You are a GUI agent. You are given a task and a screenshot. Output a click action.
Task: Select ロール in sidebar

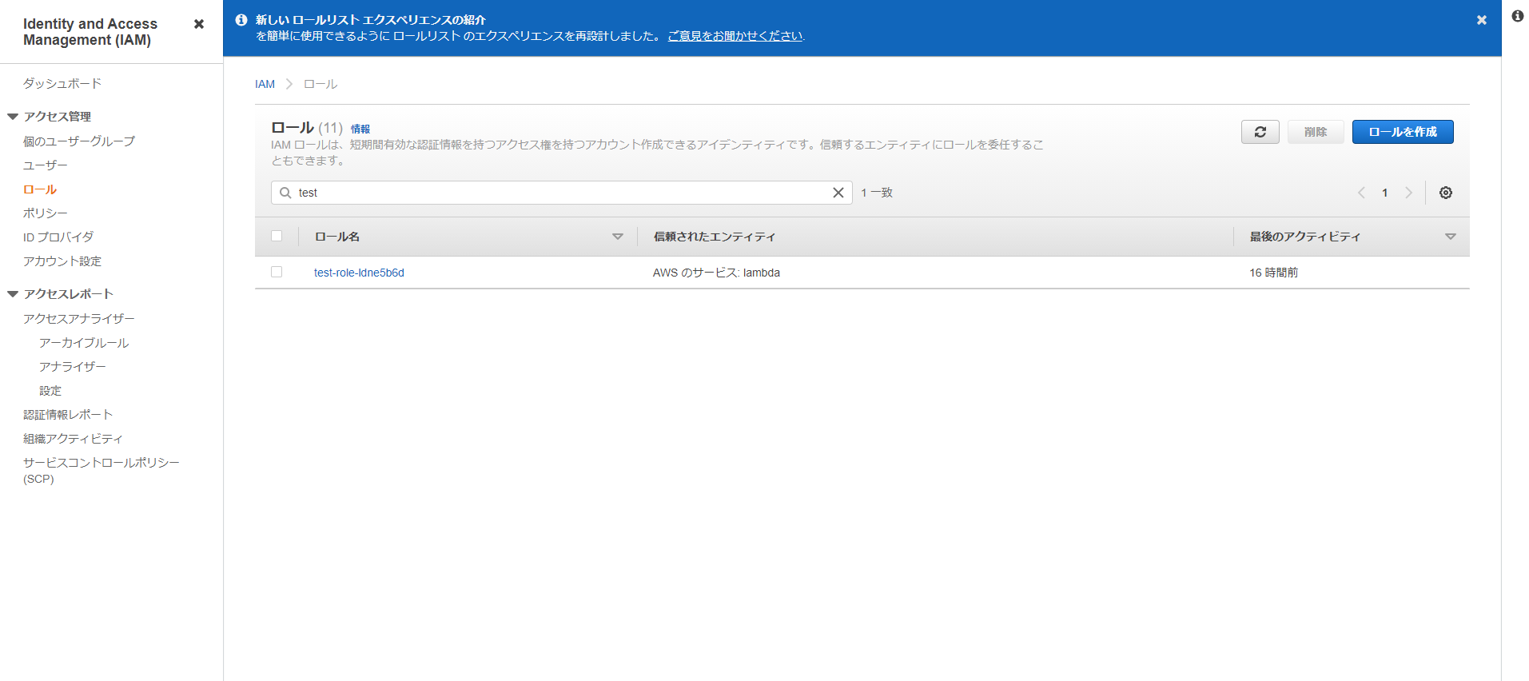coord(40,189)
